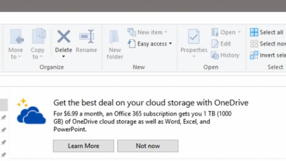286x161 pixels.
Task: Click the Move to folder icon
Action: click(x=16, y=37)
